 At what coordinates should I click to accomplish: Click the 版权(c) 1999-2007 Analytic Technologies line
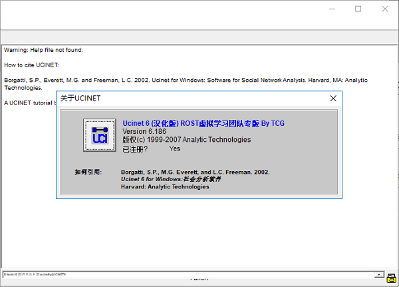pyautogui.click(x=186, y=140)
